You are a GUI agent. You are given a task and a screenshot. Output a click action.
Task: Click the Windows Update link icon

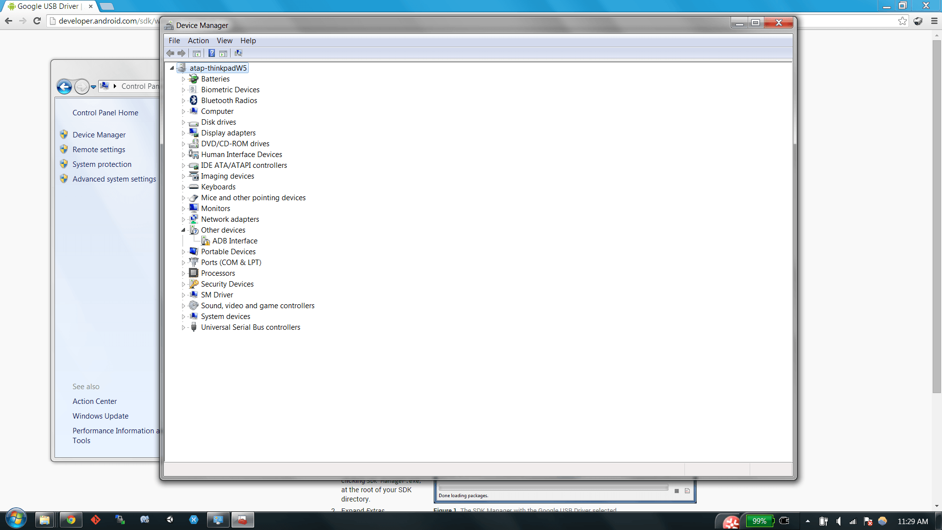pos(100,416)
